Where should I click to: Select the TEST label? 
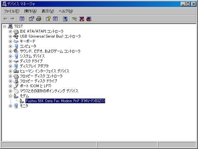click(x=19, y=26)
